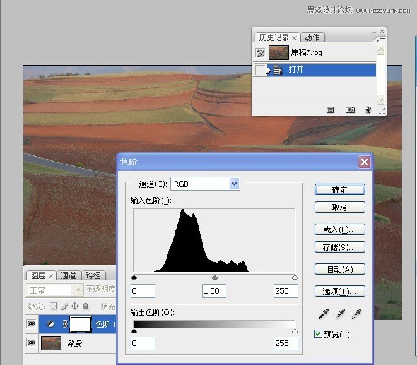Click the output white level slider
The image size is (417, 365).
tap(295, 331)
